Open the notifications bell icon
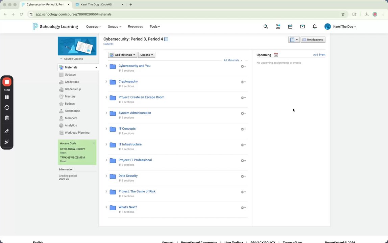 (315, 27)
